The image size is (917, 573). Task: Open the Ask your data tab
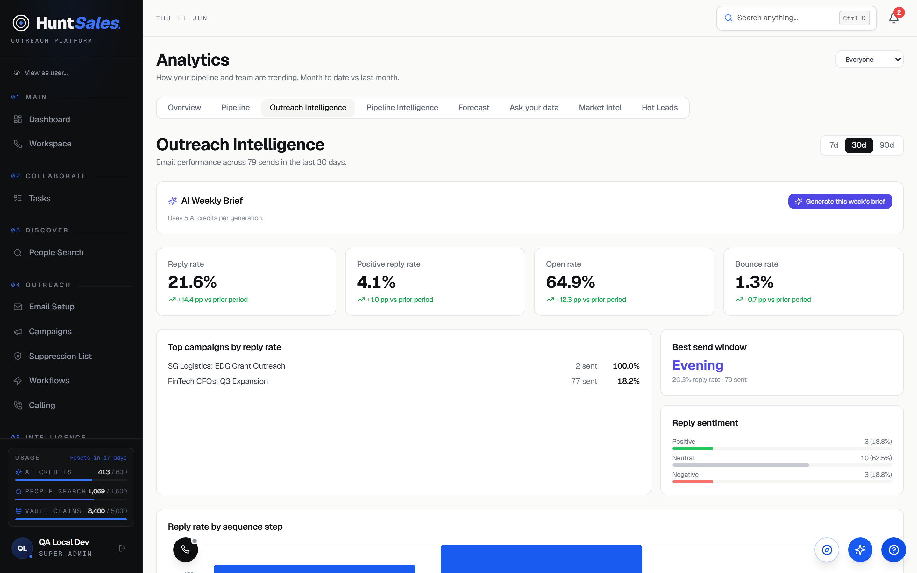coord(534,108)
